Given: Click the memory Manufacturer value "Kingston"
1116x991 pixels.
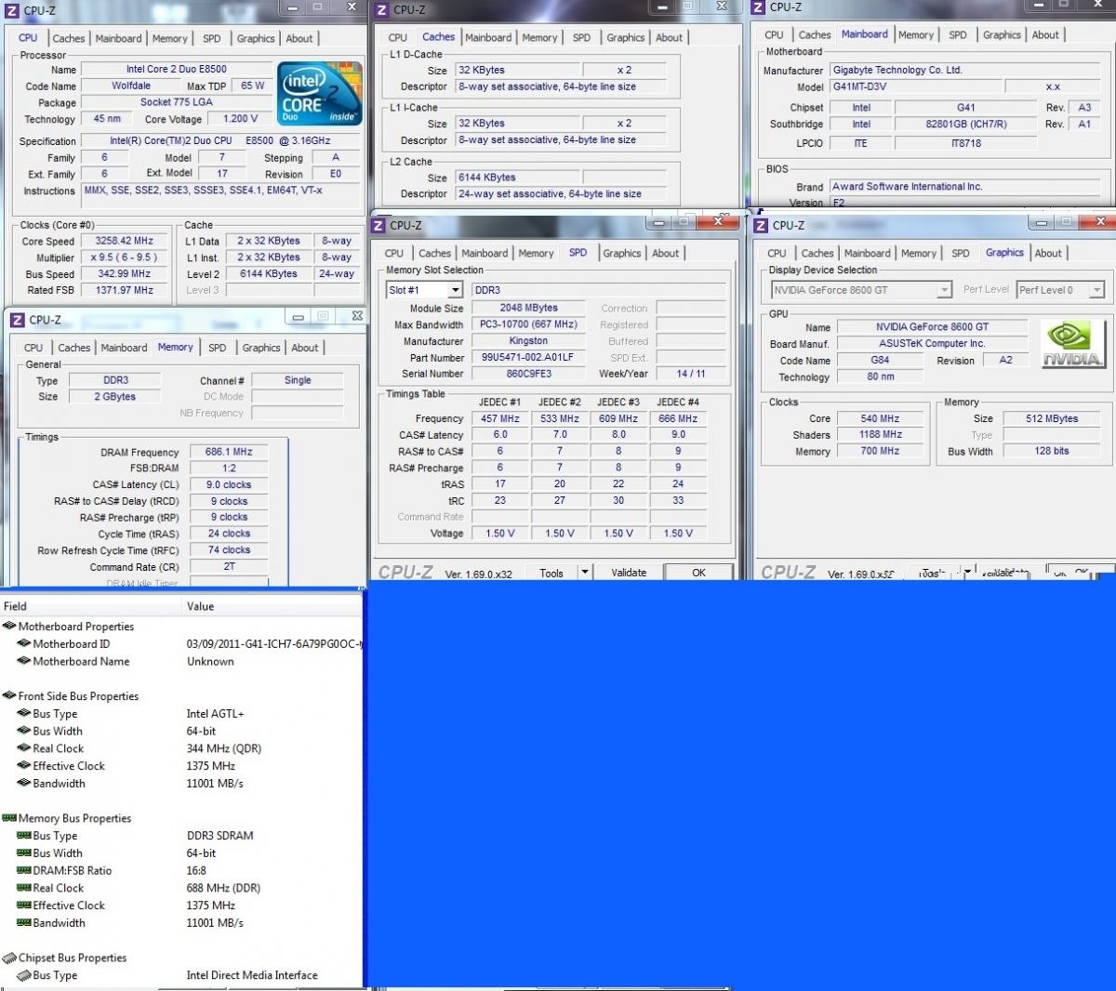Looking at the screenshot, I should tap(528, 341).
